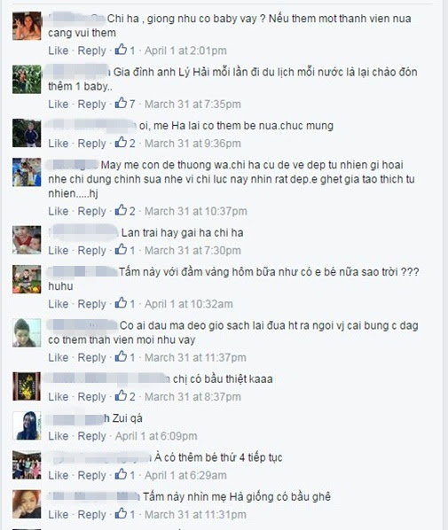Reply to 'Co ai dau ma deo gio' comment

tap(91, 357)
